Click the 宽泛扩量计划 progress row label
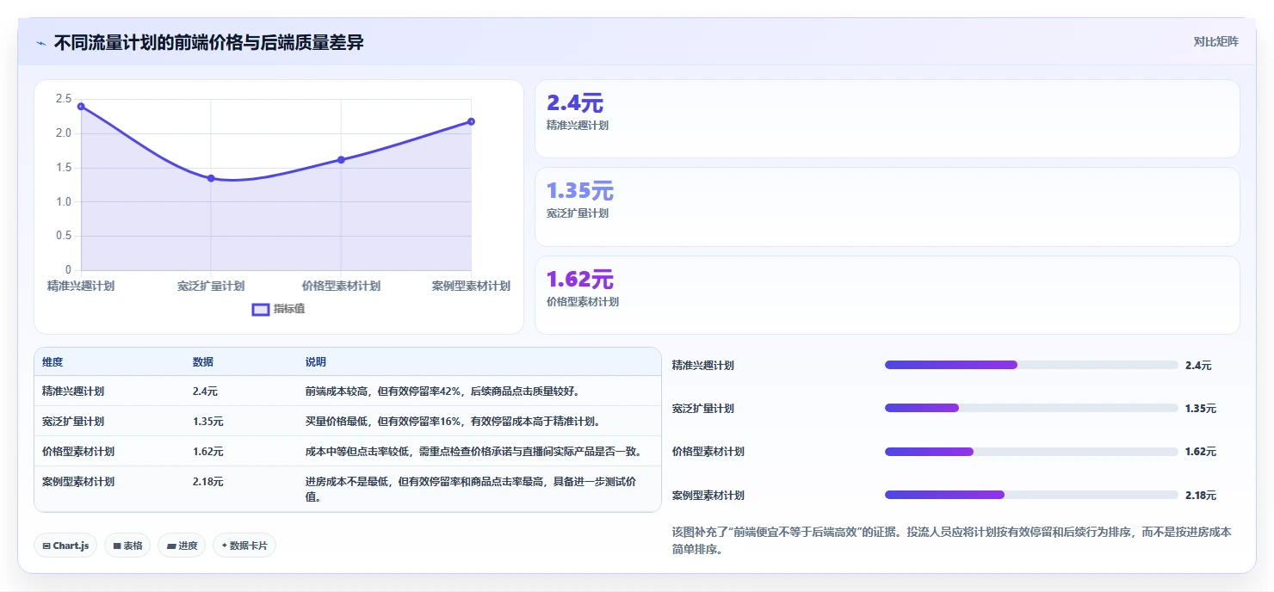Viewport: 1274px width, 592px height. coord(703,409)
